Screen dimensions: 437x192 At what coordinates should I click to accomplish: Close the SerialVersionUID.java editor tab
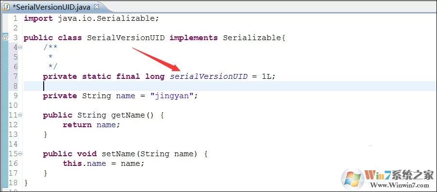tap(97, 7)
